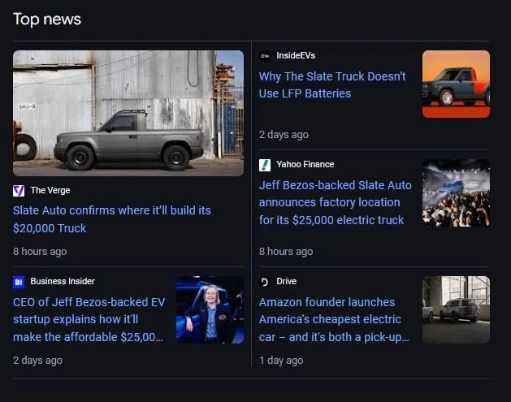The width and height of the screenshot is (511, 402).
Task: Open Business Insider CEO EV startup article
Action: pyautogui.click(x=89, y=320)
